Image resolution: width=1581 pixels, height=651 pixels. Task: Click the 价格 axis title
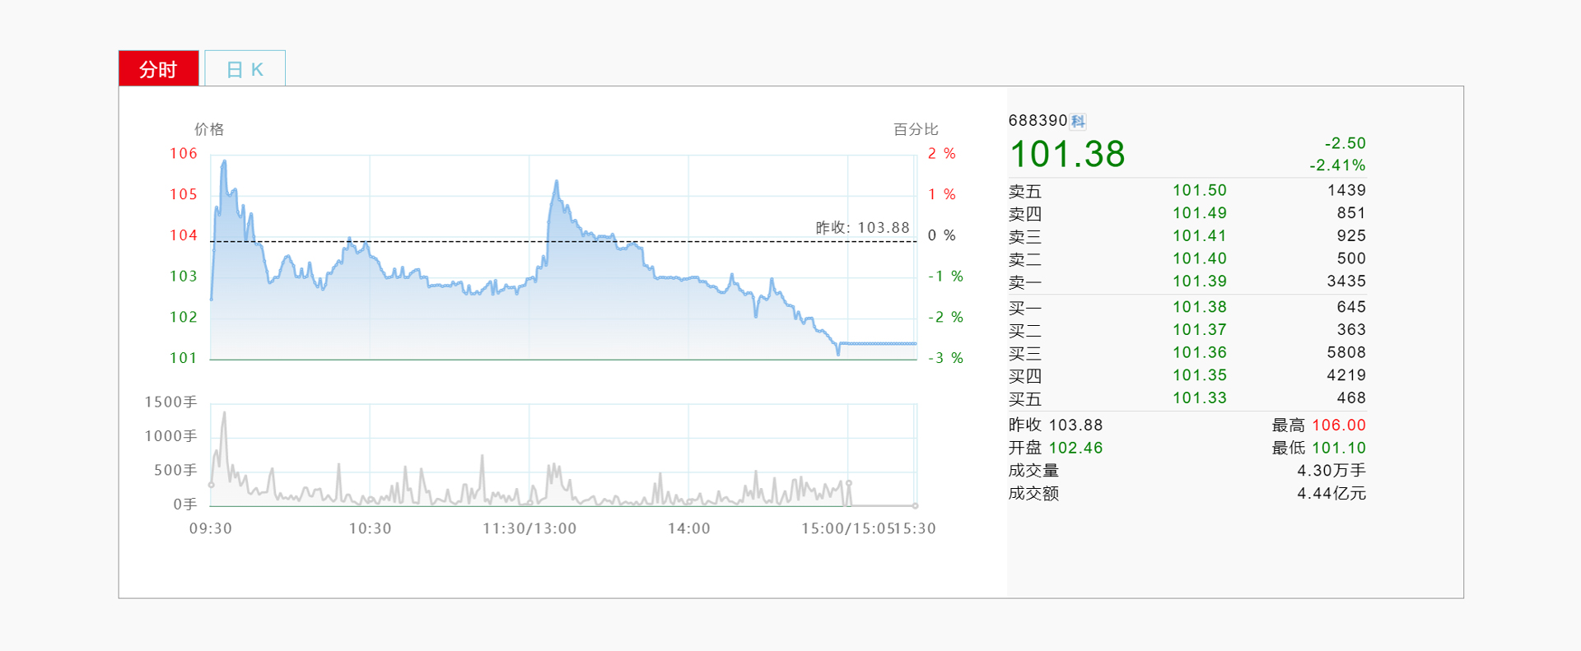tap(209, 129)
